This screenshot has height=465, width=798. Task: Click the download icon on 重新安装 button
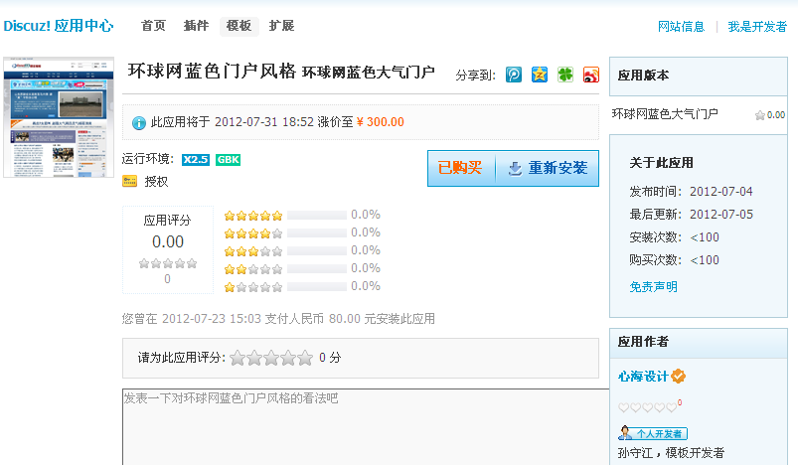click(515, 168)
